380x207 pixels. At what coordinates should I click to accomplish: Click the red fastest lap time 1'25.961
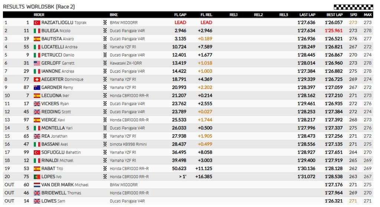(334, 31)
